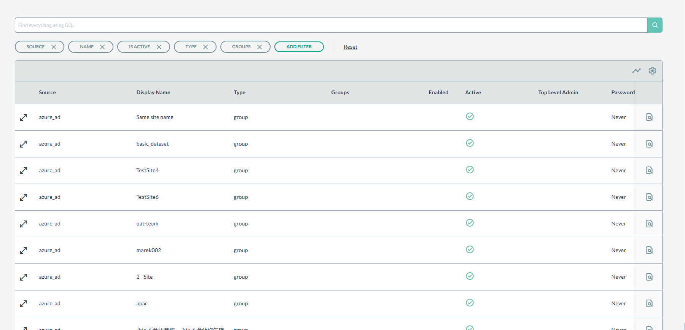This screenshot has width=685, height=330.
Task: Remove the SOURCE filter chip
Action: pyautogui.click(x=54, y=47)
